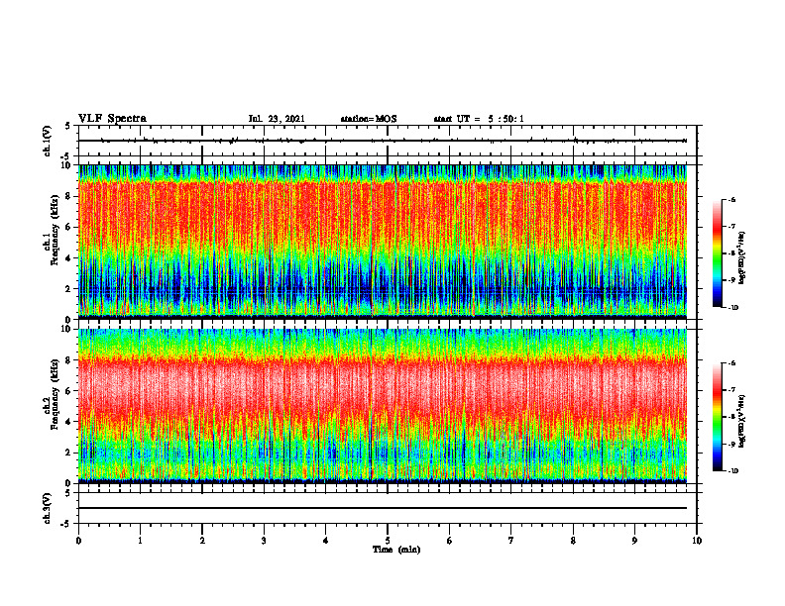Click the "0" kHz tick on ch.1 frequency axis
This screenshot has height=606, width=785.
68,320
